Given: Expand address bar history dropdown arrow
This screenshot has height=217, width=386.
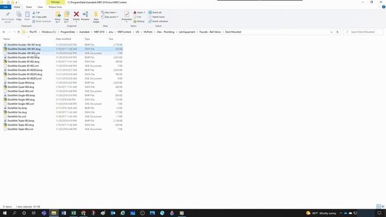Looking at the screenshot, I should 331,32.
